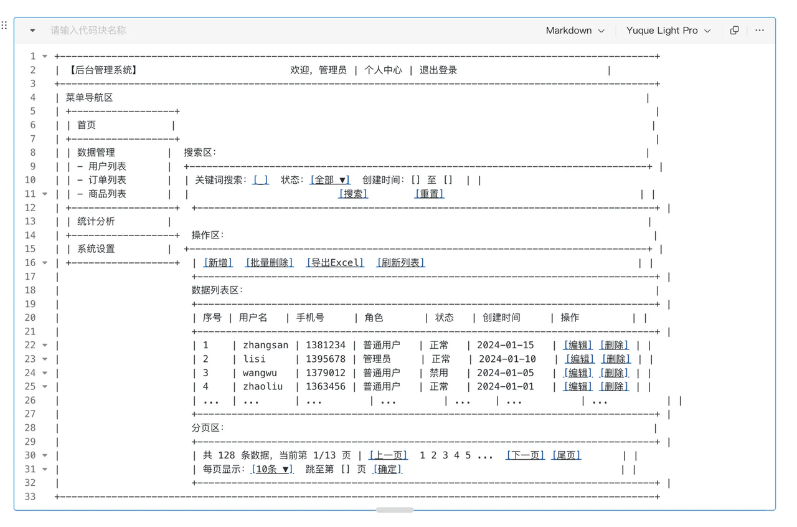Screen dimensions: 797x527
Task: Fold line 25 using its arrow
Action: pos(45,386)
